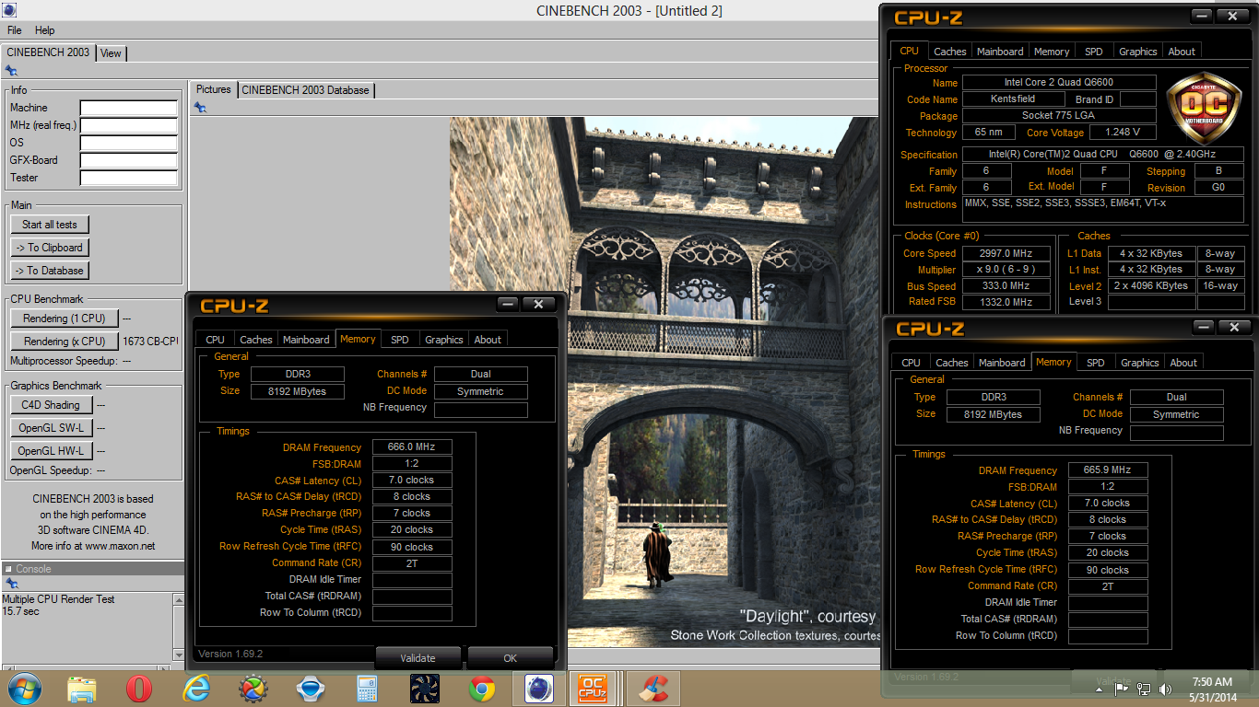This screenshot has height=707, width=1259.
Task: Open CPU tab in 666.0 MHz CPU-Z window
Action: click(215, 340)
